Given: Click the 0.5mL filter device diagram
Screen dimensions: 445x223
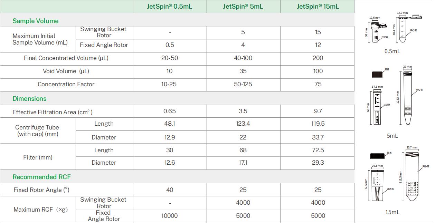Looking at the screenshot, I should click(378, 32).
